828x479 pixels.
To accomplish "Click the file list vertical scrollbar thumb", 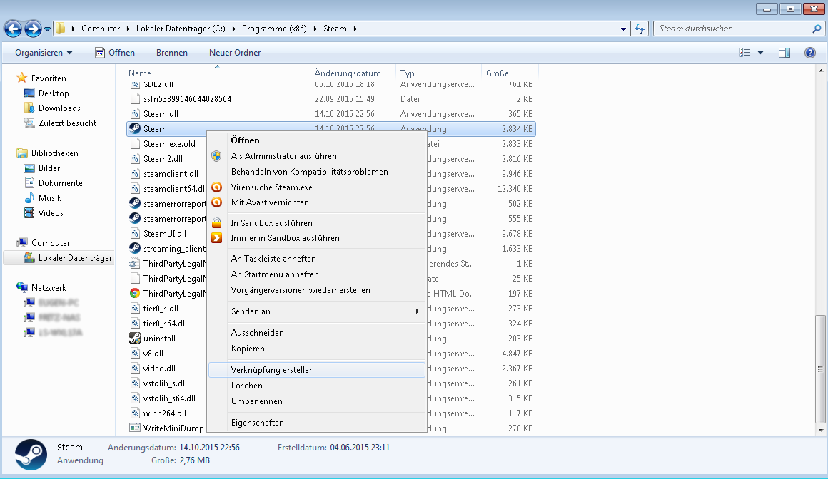I will point(820,369).
